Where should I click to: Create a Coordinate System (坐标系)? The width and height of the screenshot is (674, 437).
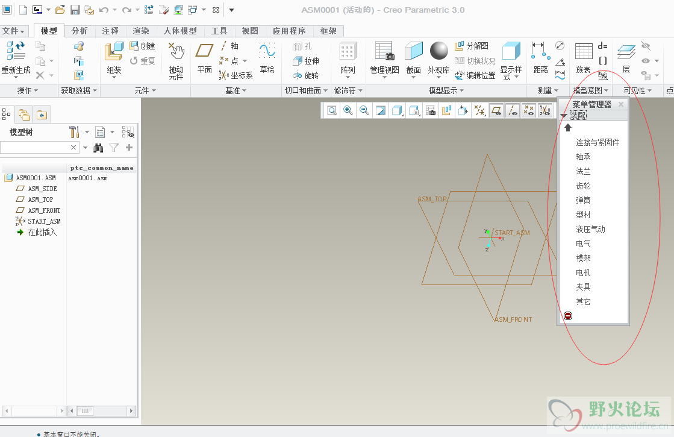tap(236, 75)
